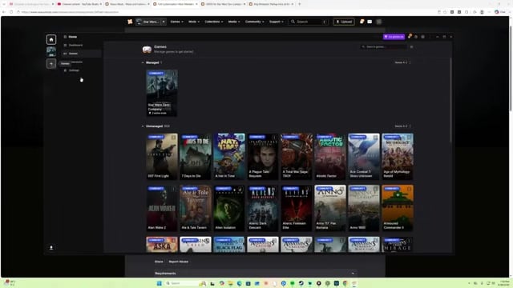This screenshot has height=288, width=513.
Task: Expand the Requirements section on webpage
Action: (255, 274)
